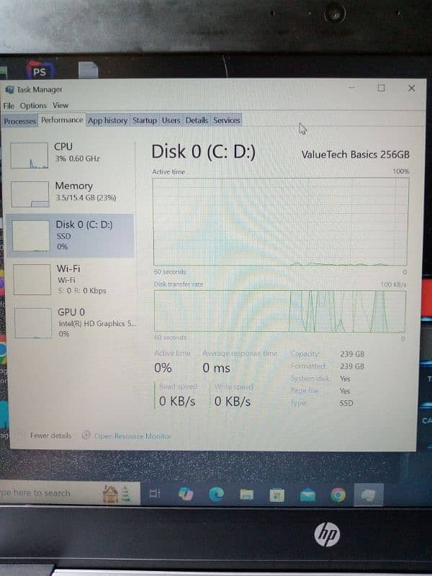
Task: Open the Options menu
Action: 33,105
